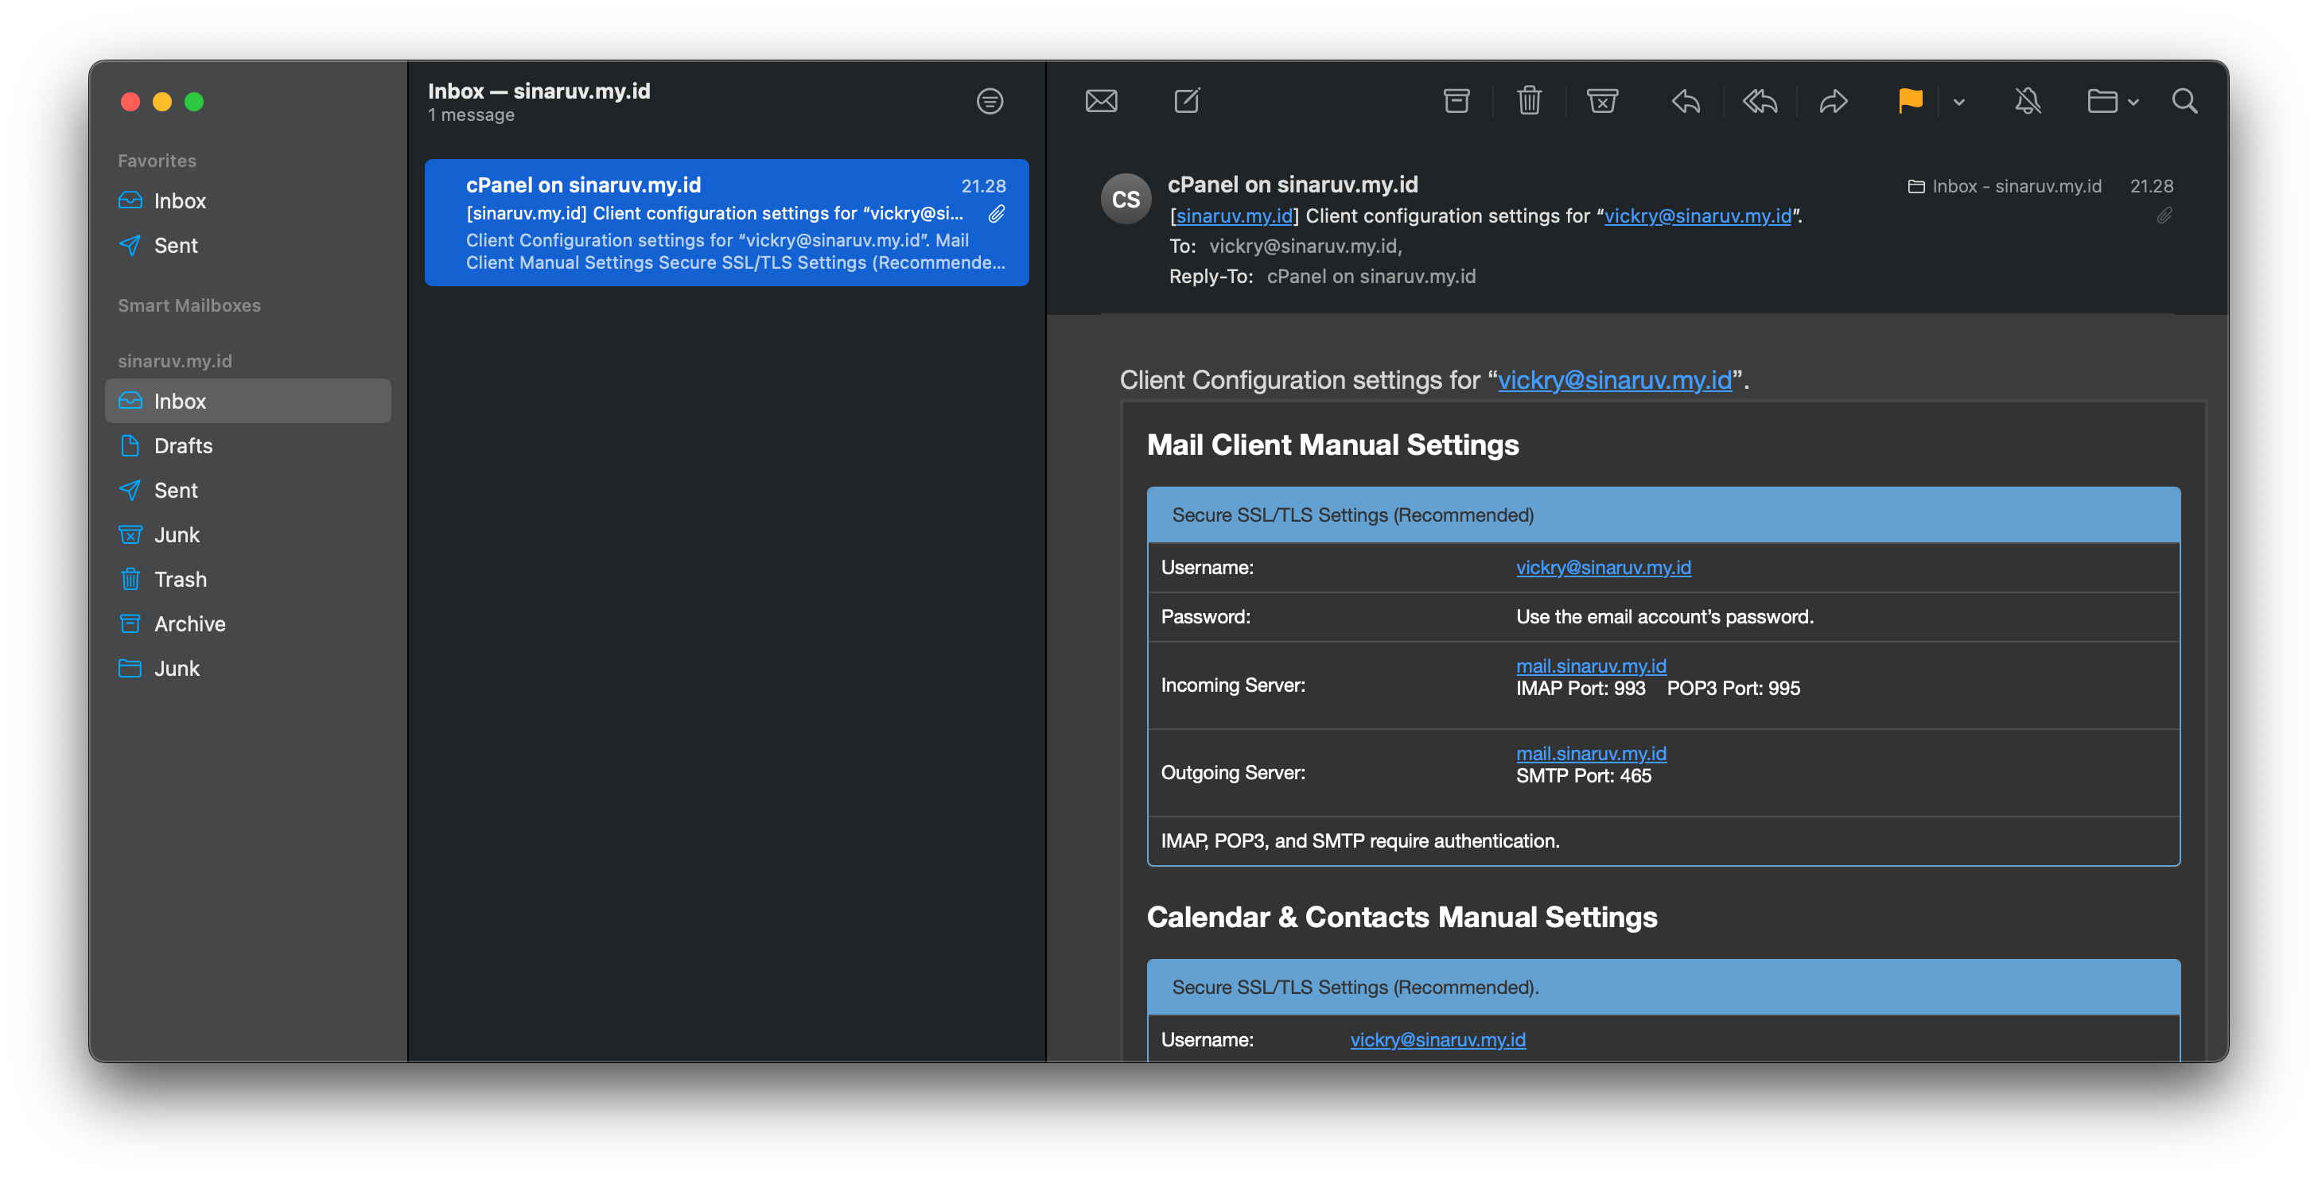The width and height of the screenshot is (2318, 1180).
Task: Compose a new message
Action: [x=1187, y=101]
